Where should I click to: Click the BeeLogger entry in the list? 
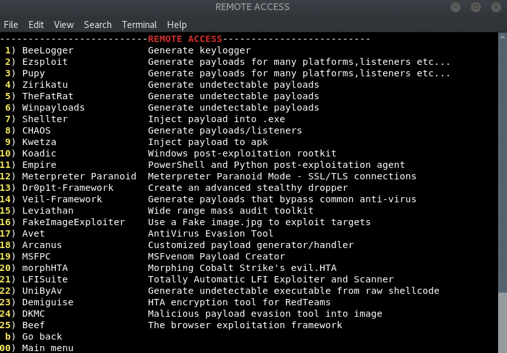48,50
